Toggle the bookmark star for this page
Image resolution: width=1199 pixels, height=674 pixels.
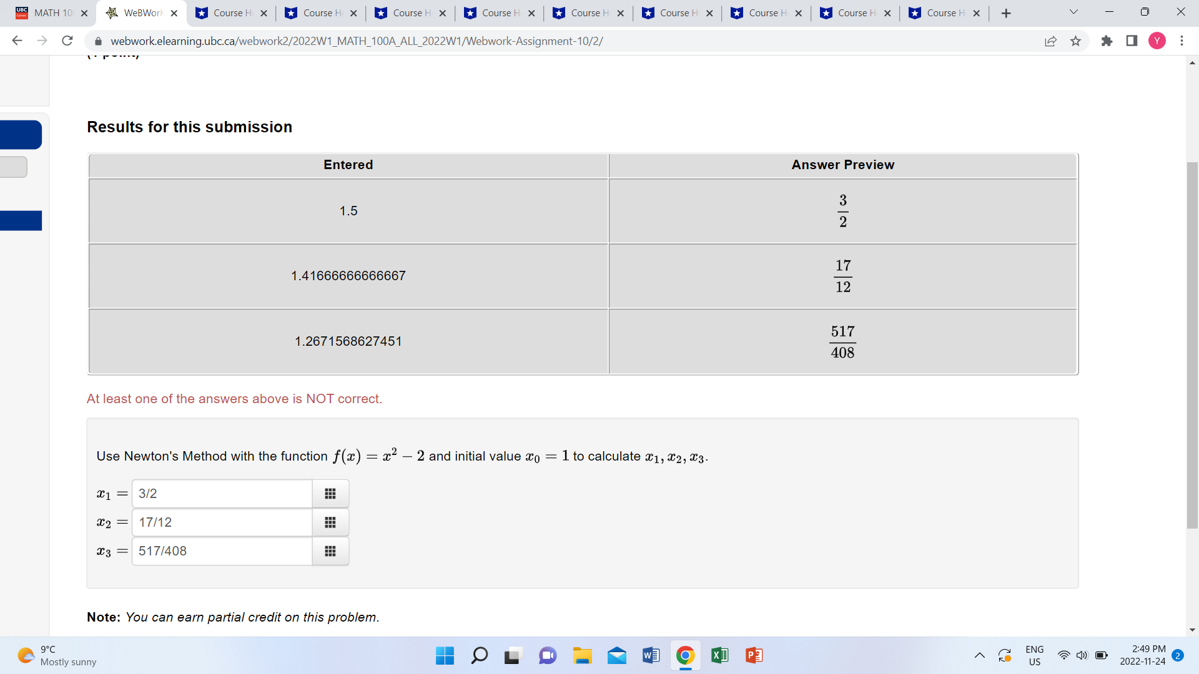point(1076,41)
